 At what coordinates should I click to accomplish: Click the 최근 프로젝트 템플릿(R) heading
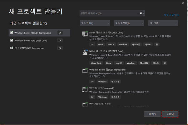(x=28, y=23)
